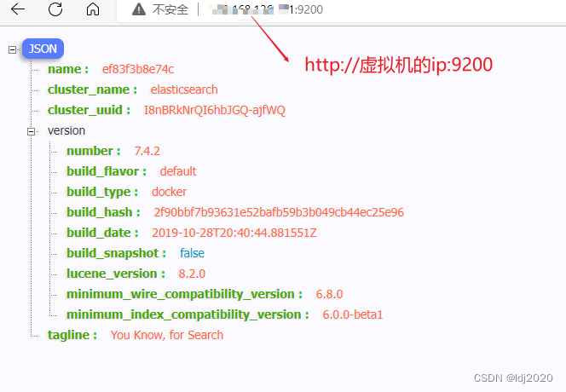The image size is (566, 392).
Task: Collapse the root JSON tree node
Action: pyautogui.click(x=12, y=49)
